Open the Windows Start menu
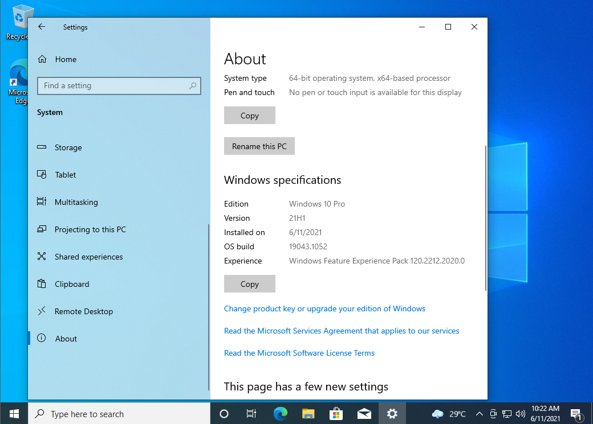 14,414
